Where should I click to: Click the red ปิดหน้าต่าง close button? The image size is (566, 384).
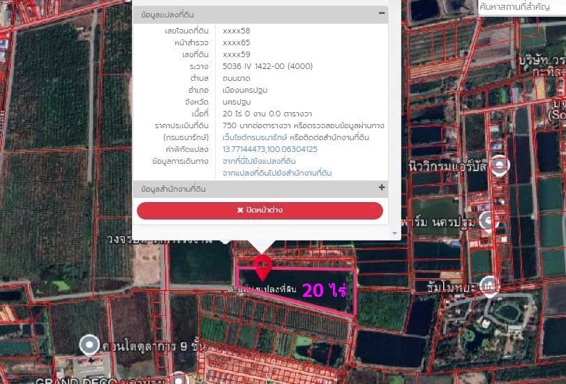coord(260,210)
